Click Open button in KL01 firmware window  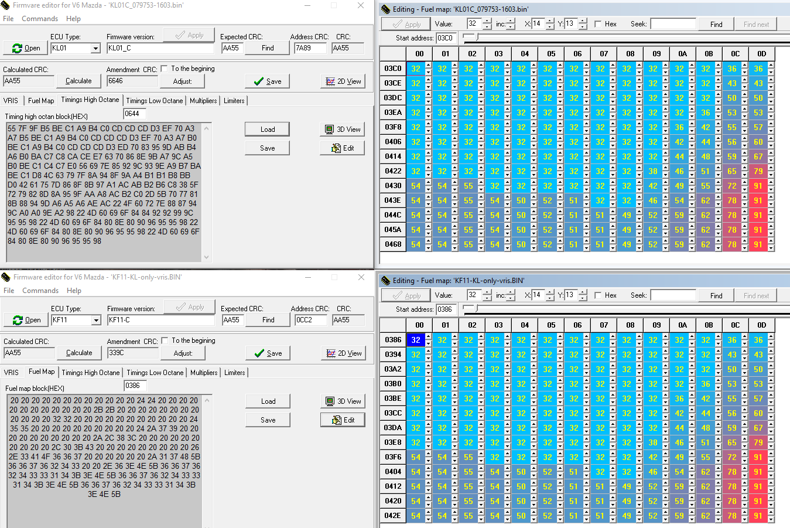26,48
